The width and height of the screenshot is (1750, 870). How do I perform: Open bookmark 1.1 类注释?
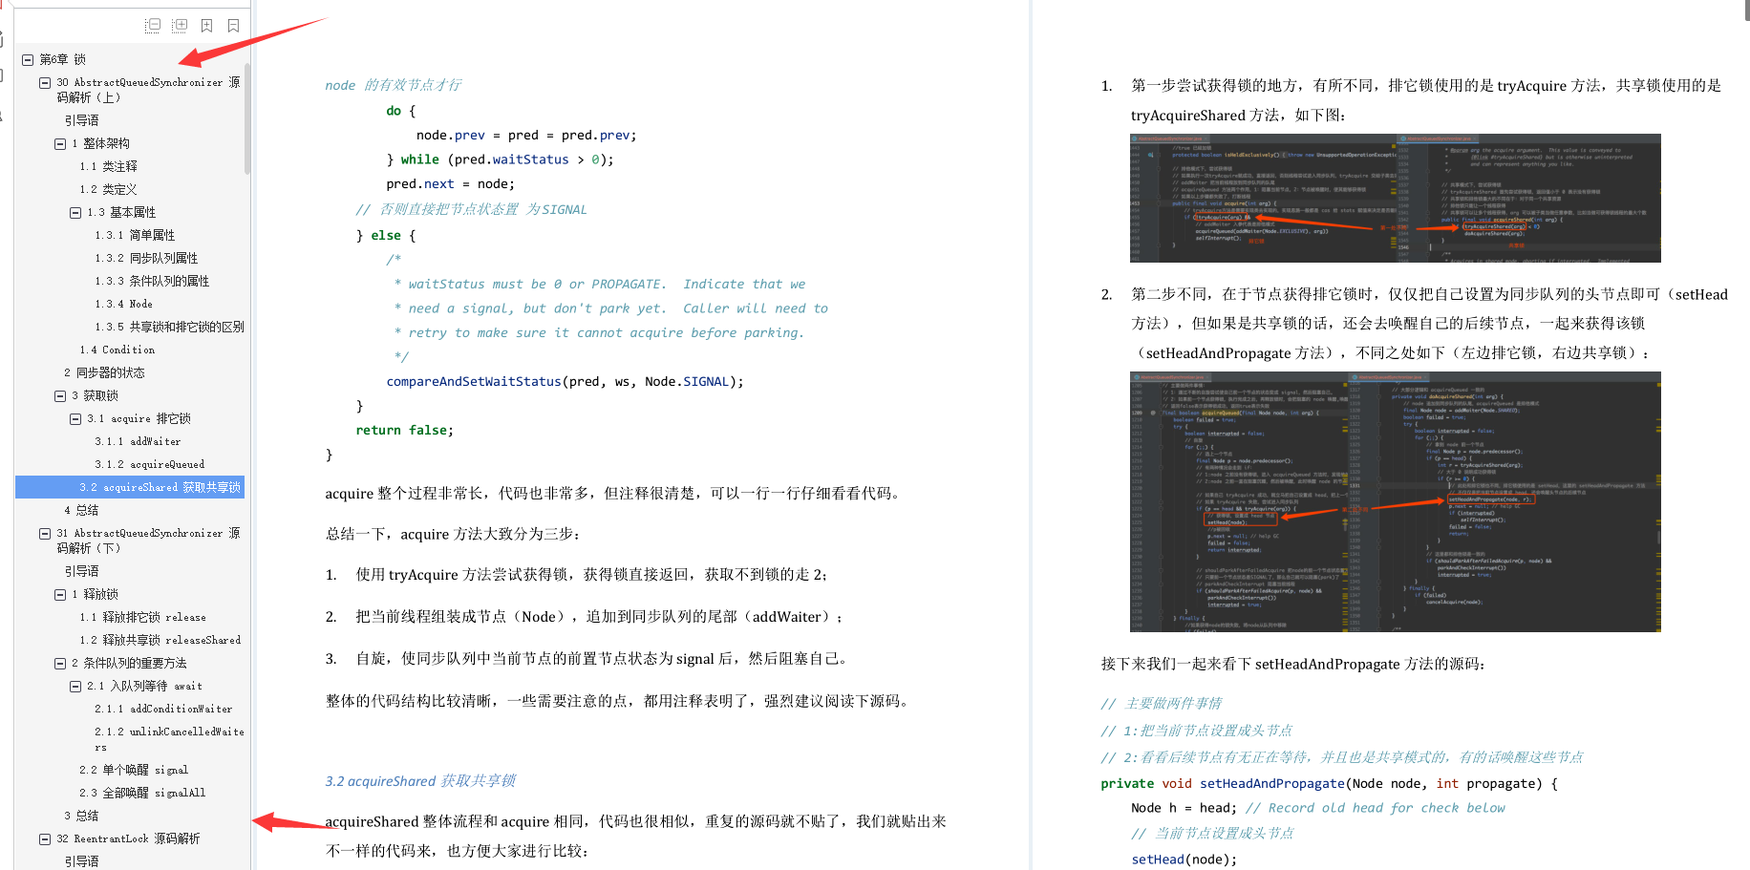pos(108,166)
